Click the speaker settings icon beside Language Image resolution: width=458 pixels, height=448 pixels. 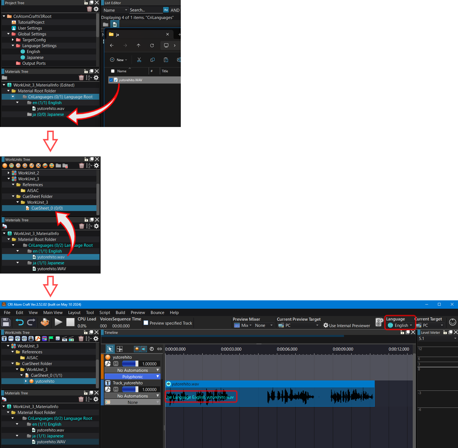379,322
